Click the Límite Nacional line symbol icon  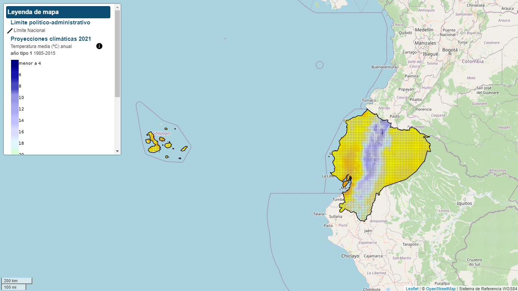(x=10, y=31)
